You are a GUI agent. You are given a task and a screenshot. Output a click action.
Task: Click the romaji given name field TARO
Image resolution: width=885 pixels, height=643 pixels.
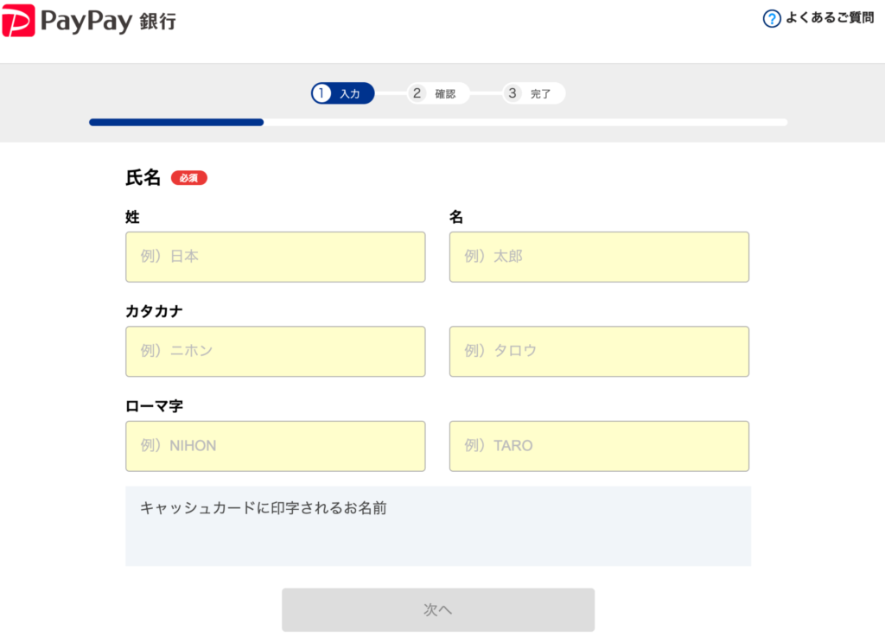point(599,446)
